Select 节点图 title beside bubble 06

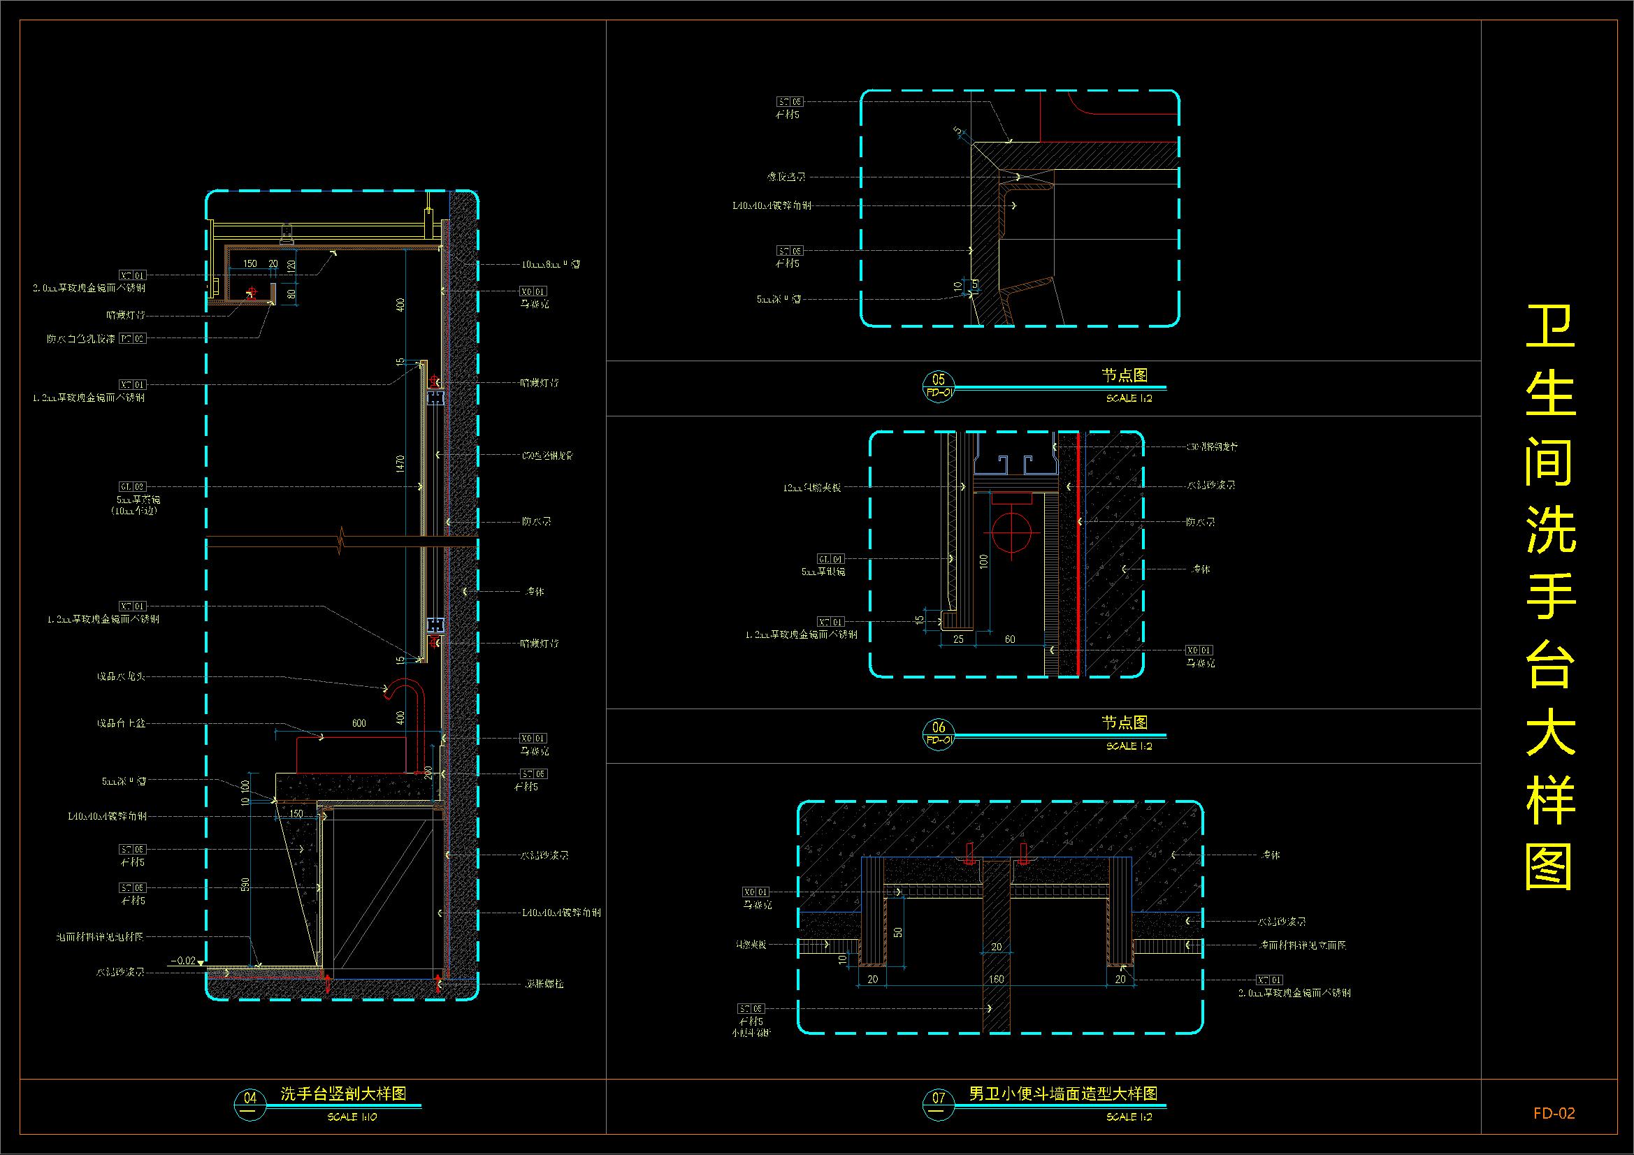[1125, 723]
